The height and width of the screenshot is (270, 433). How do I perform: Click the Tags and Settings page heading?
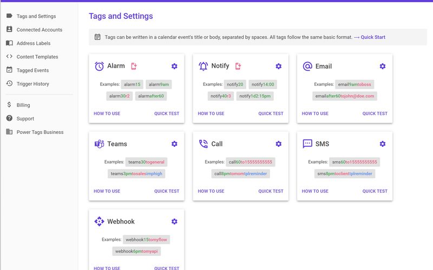click(121, 16)
